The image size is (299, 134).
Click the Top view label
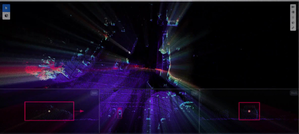pos(195,93)
